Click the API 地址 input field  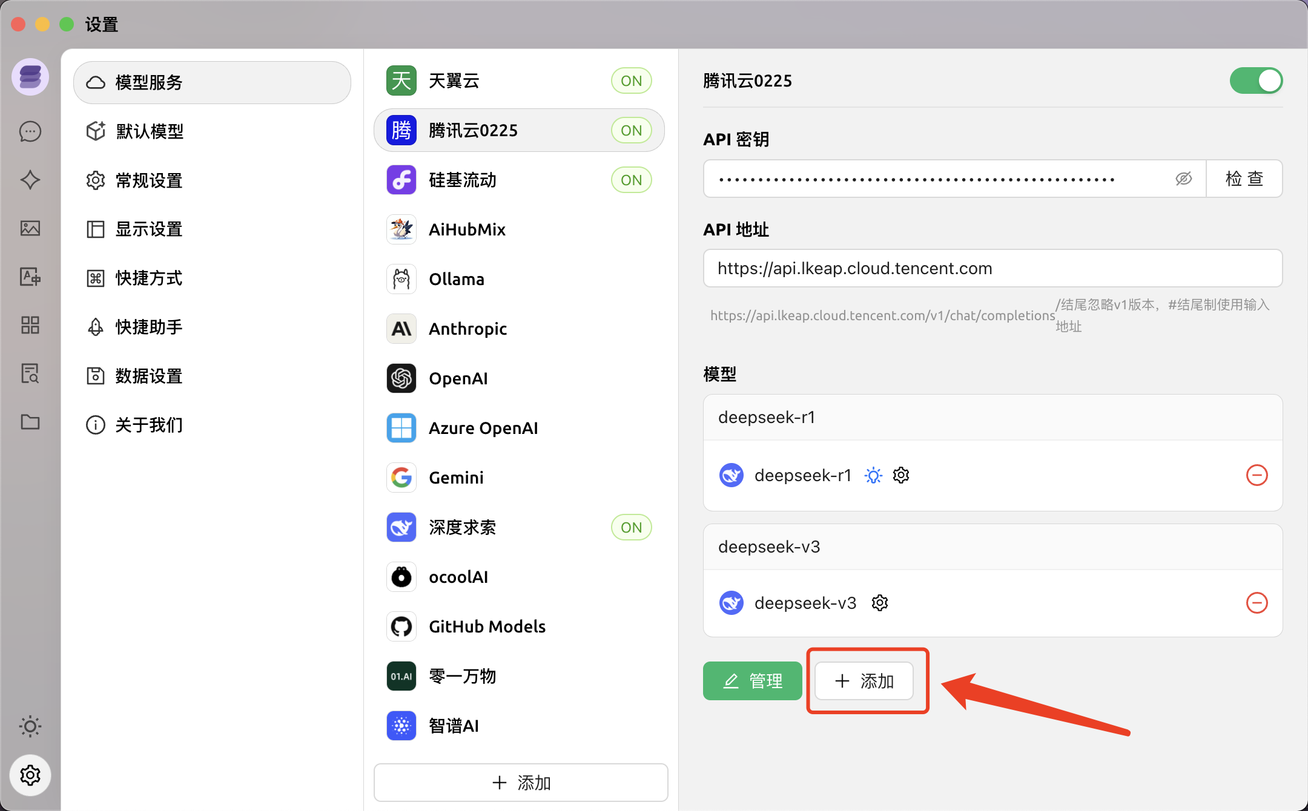pyautogui.click(x=992, y=268)
